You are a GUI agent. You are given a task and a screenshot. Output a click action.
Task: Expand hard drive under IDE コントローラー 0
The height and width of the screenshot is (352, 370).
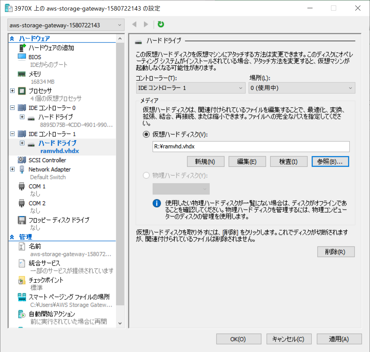tap(22, 117)
